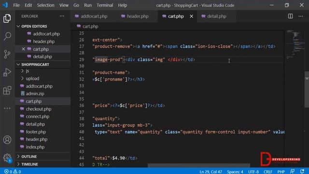309x174 pixels.
Task: Open the Selection menu
Action: coord(45,5)
